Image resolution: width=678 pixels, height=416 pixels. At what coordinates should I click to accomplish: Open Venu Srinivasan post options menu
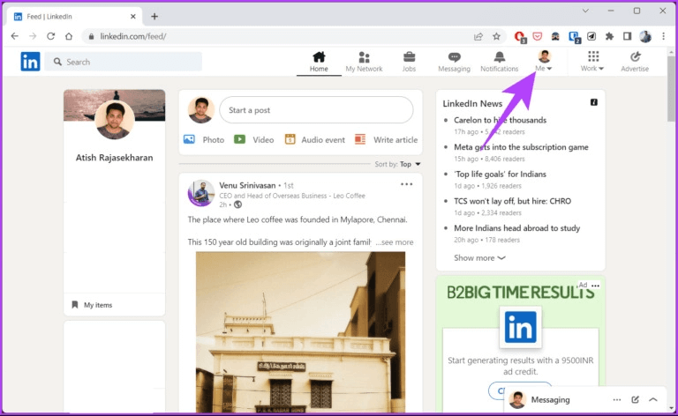pos(406,184)
